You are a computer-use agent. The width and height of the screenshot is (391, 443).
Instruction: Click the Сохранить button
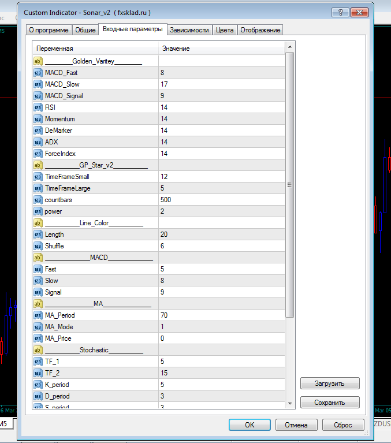click(x=330, y=403)
